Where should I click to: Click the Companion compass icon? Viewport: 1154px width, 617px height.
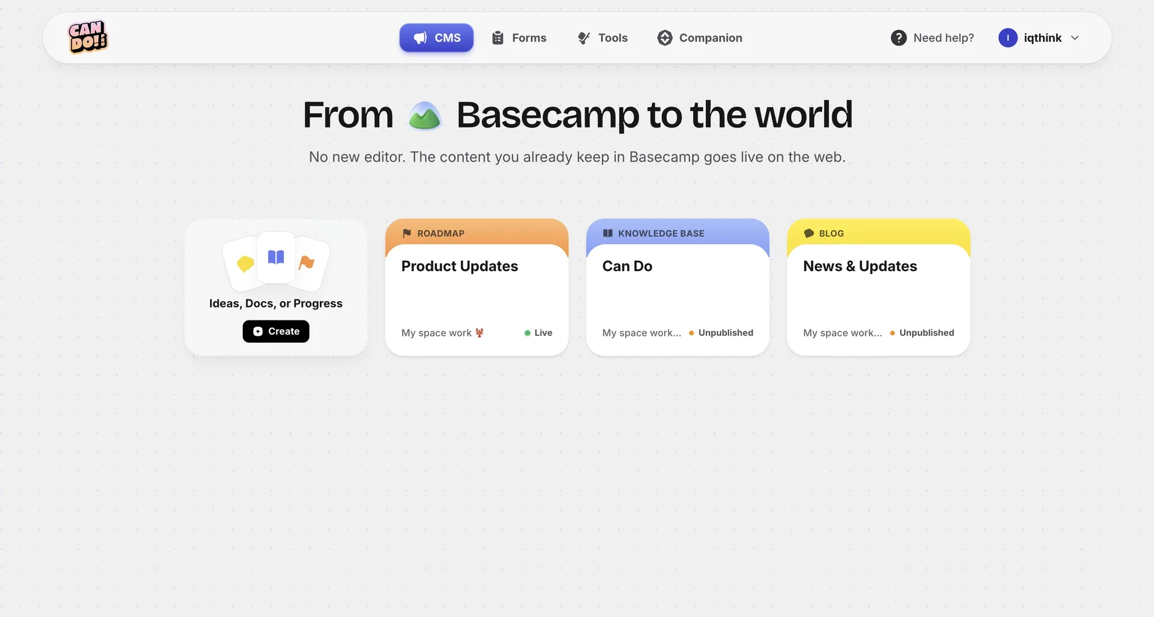click(x=665, y=38)
